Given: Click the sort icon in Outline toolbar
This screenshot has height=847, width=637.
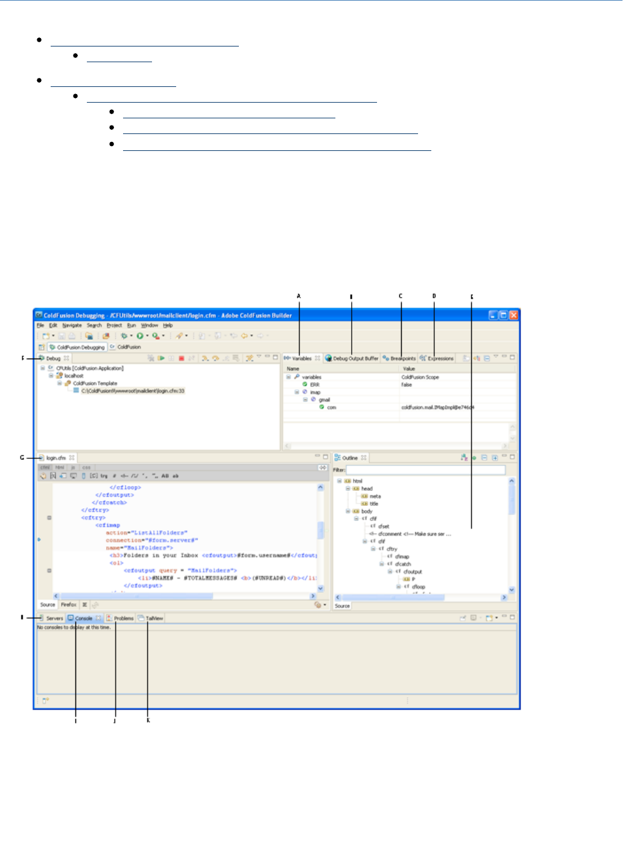Looking at the screenshot, I should 464,458.
